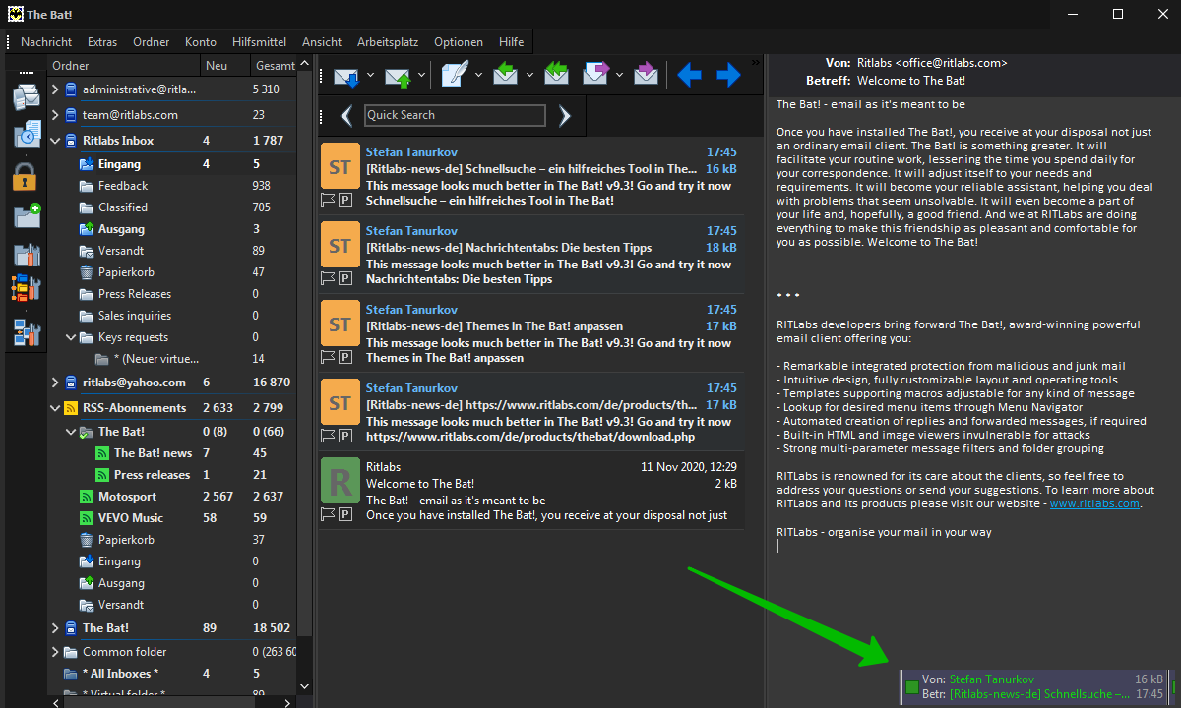Image resolution: width=1181 pixels, height=708 pixels.
Task: Toggle flag on the Welcome to The Bat! message
Action: click(x=329, y=515)
